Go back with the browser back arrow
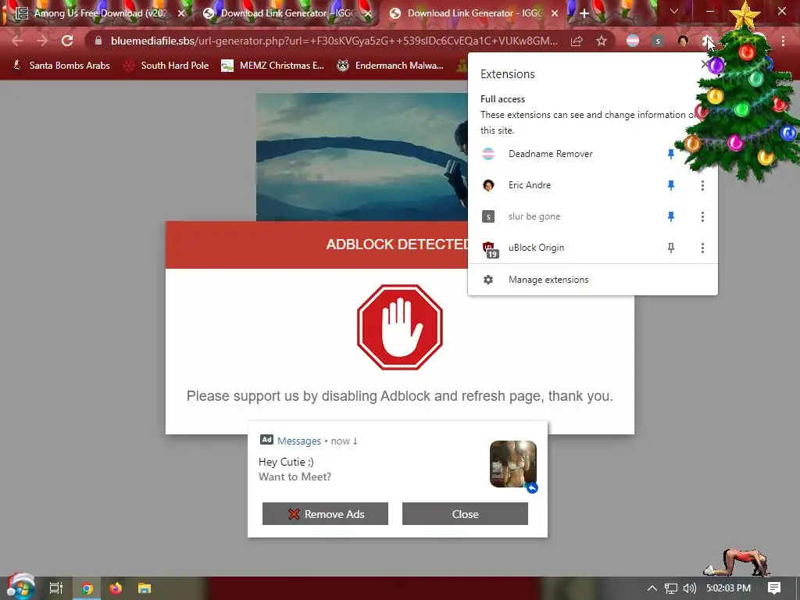 pyautogui.click(x=17, y=41)
